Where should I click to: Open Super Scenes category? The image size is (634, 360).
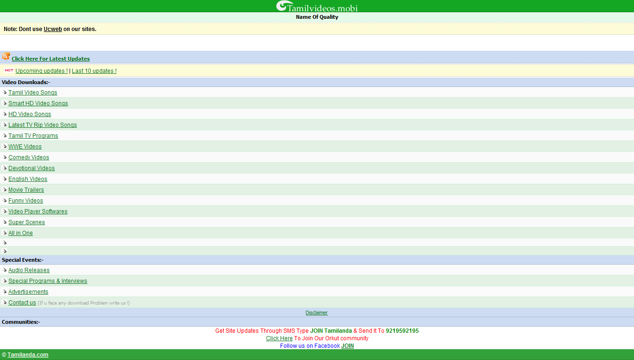pyautogui.click(x=27, y=222)
